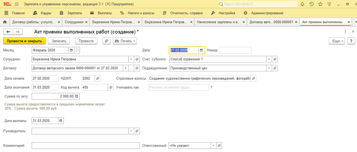The width and height of the screenshot is (357, 152).
Task: Open the calendar picker for Дата field
Action: [201, 50]
